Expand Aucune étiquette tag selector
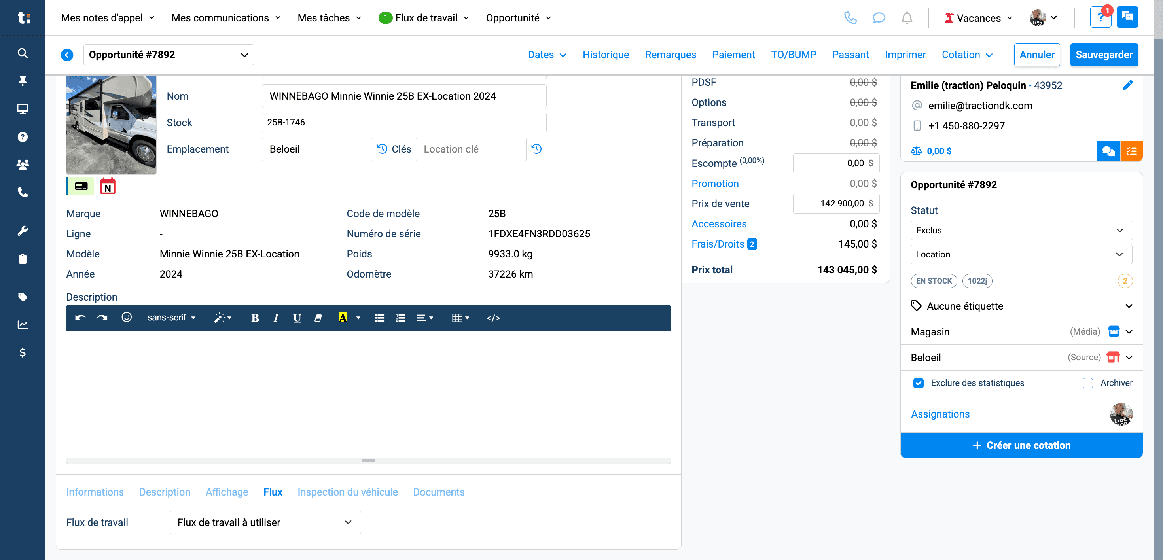Viewport: 1163px width, 560px height. point(1021,306)
